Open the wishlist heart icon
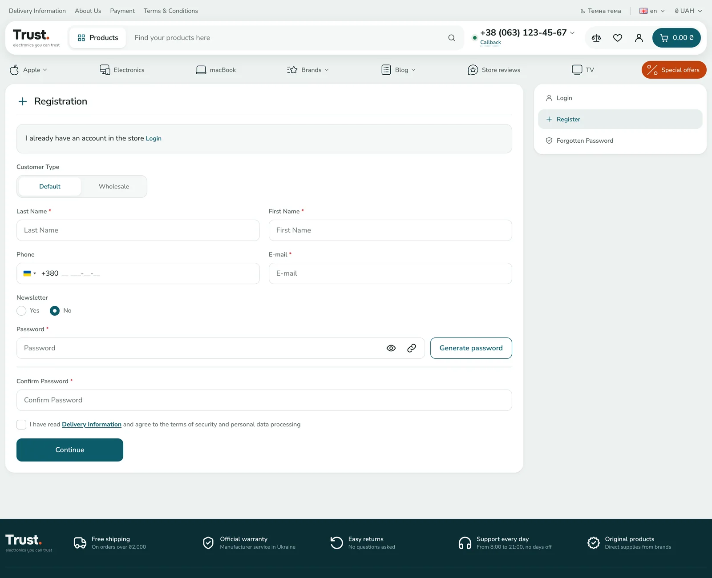This screenshot has width=712, height=578. [618, 38]
